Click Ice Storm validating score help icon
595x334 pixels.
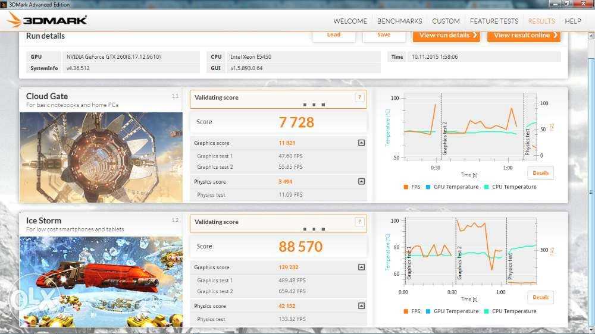[x=359, y=222]
